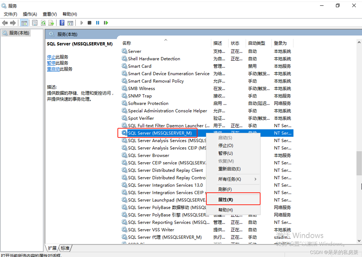Image resolution: width=362 pixels, height=257 pixels.
Task: Select the gear icon of SNMP Trap service
Action: point(124,96)
